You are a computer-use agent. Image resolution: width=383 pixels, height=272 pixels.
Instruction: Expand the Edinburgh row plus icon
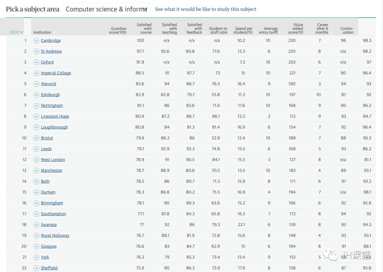(36, 95)
